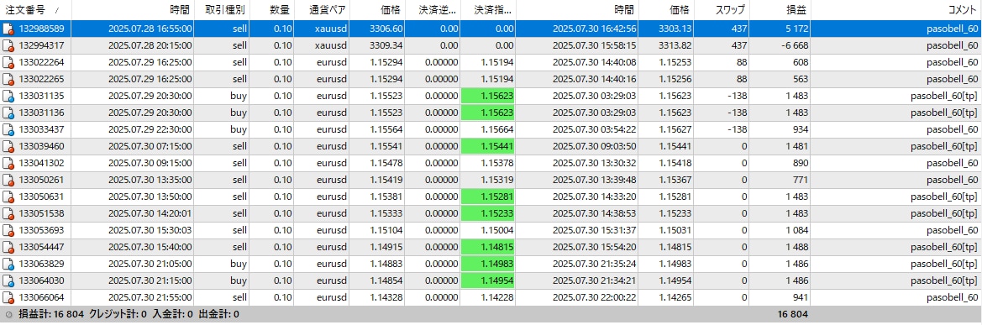The image size is (982, 325).
Task: Click open price 1.15564
Action: point(387,129)
